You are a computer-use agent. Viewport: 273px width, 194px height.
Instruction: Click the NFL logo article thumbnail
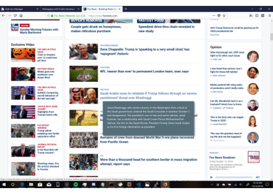(84, 73)
